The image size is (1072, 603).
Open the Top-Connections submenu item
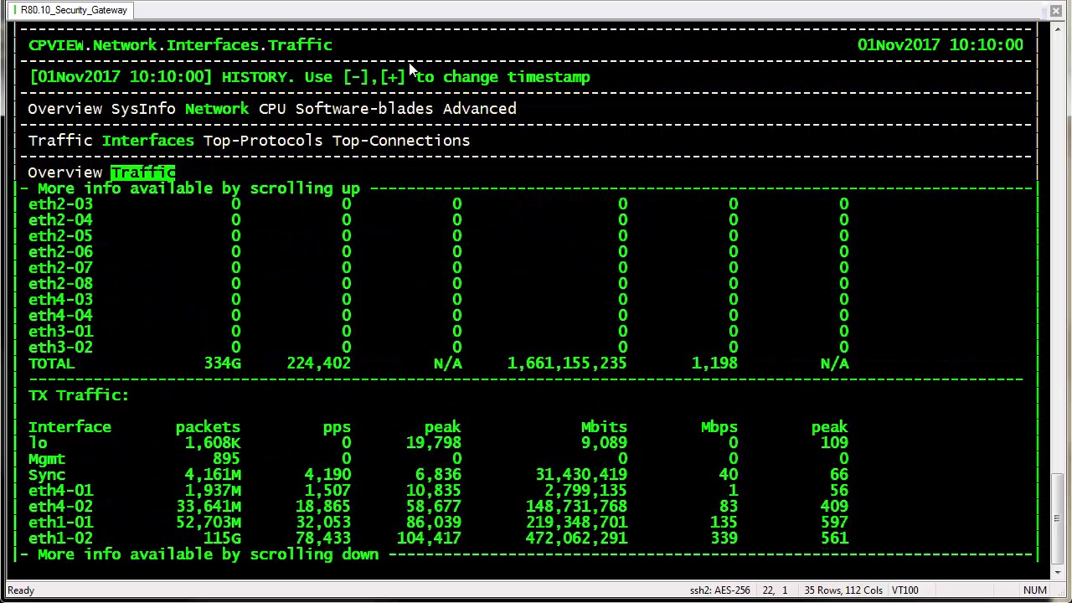click(x=401, y=141)
